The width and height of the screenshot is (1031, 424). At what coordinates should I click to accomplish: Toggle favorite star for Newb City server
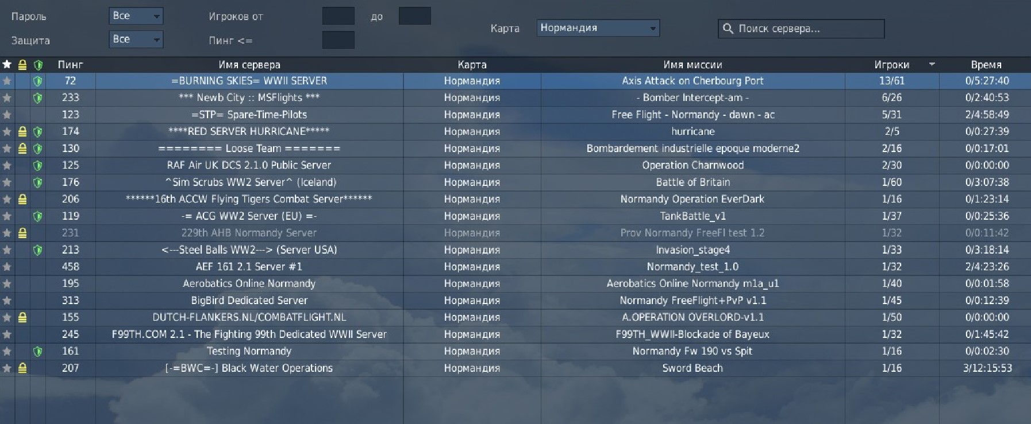click(x=7, y=98)
